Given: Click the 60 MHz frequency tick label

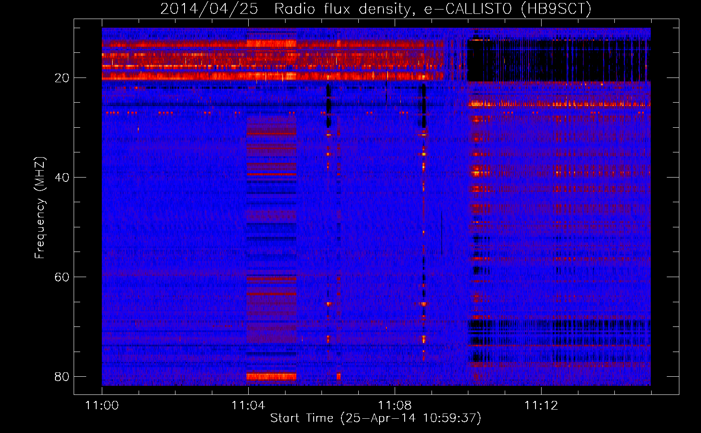Looking at the screenshot, I should [x=62, y=277].
